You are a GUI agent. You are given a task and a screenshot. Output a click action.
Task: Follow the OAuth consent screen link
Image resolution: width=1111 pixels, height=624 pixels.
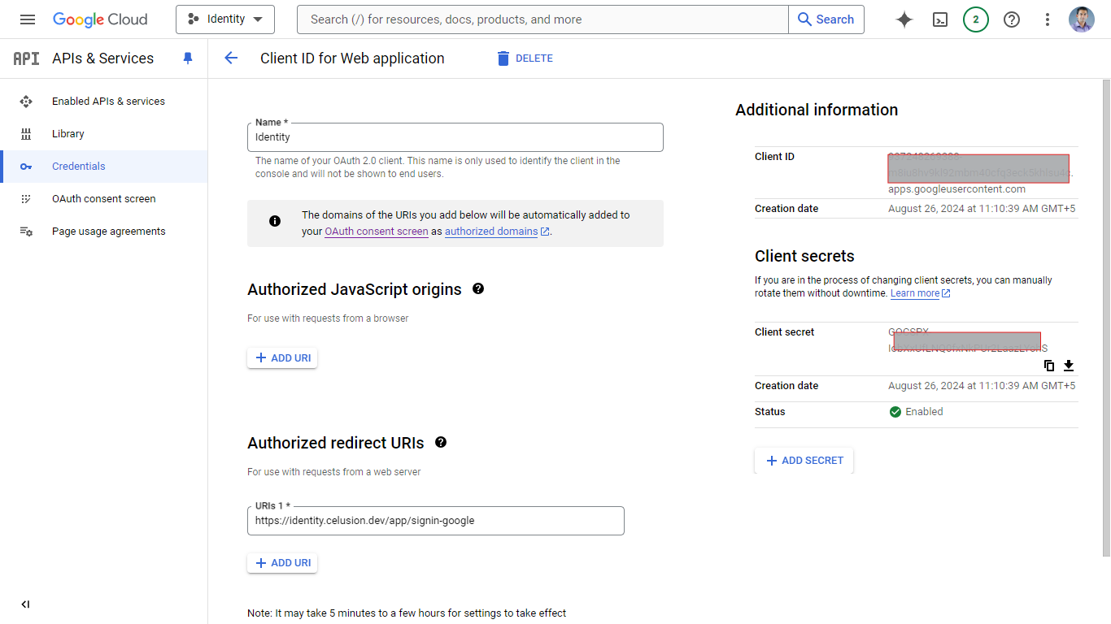point(377,232)
